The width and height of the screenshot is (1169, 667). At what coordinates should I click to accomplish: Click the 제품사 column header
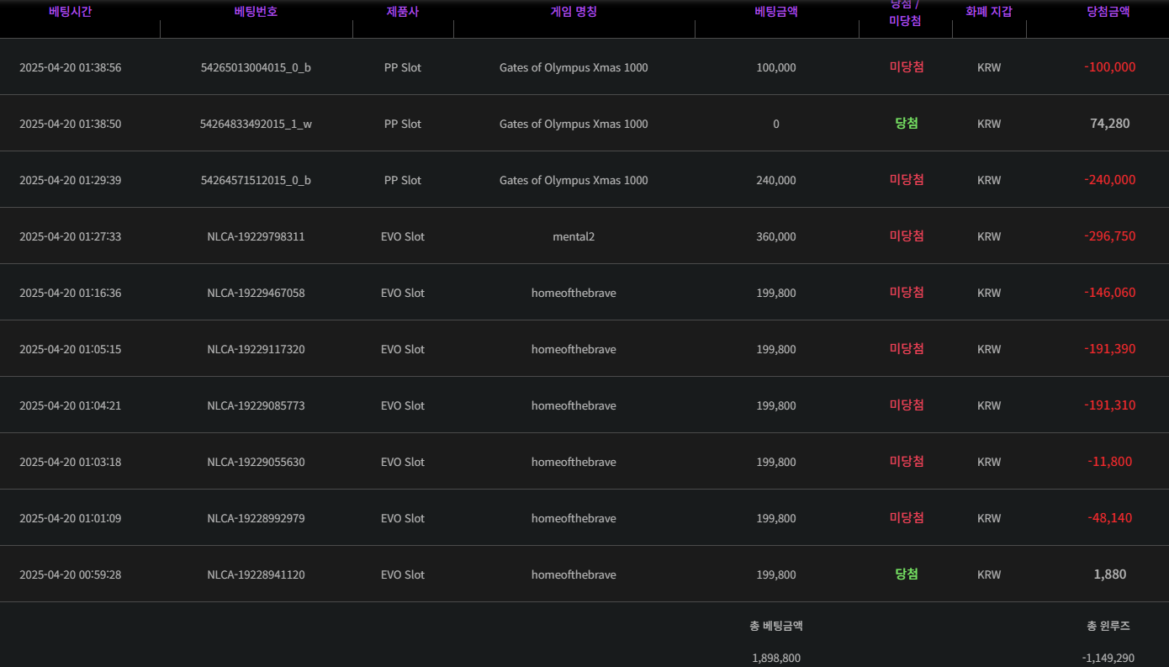402,12
